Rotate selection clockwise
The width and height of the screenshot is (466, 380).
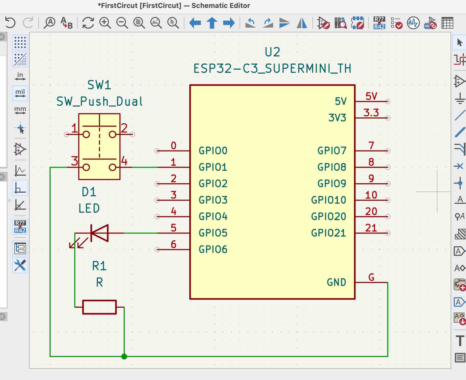click(x=268, y=23)
